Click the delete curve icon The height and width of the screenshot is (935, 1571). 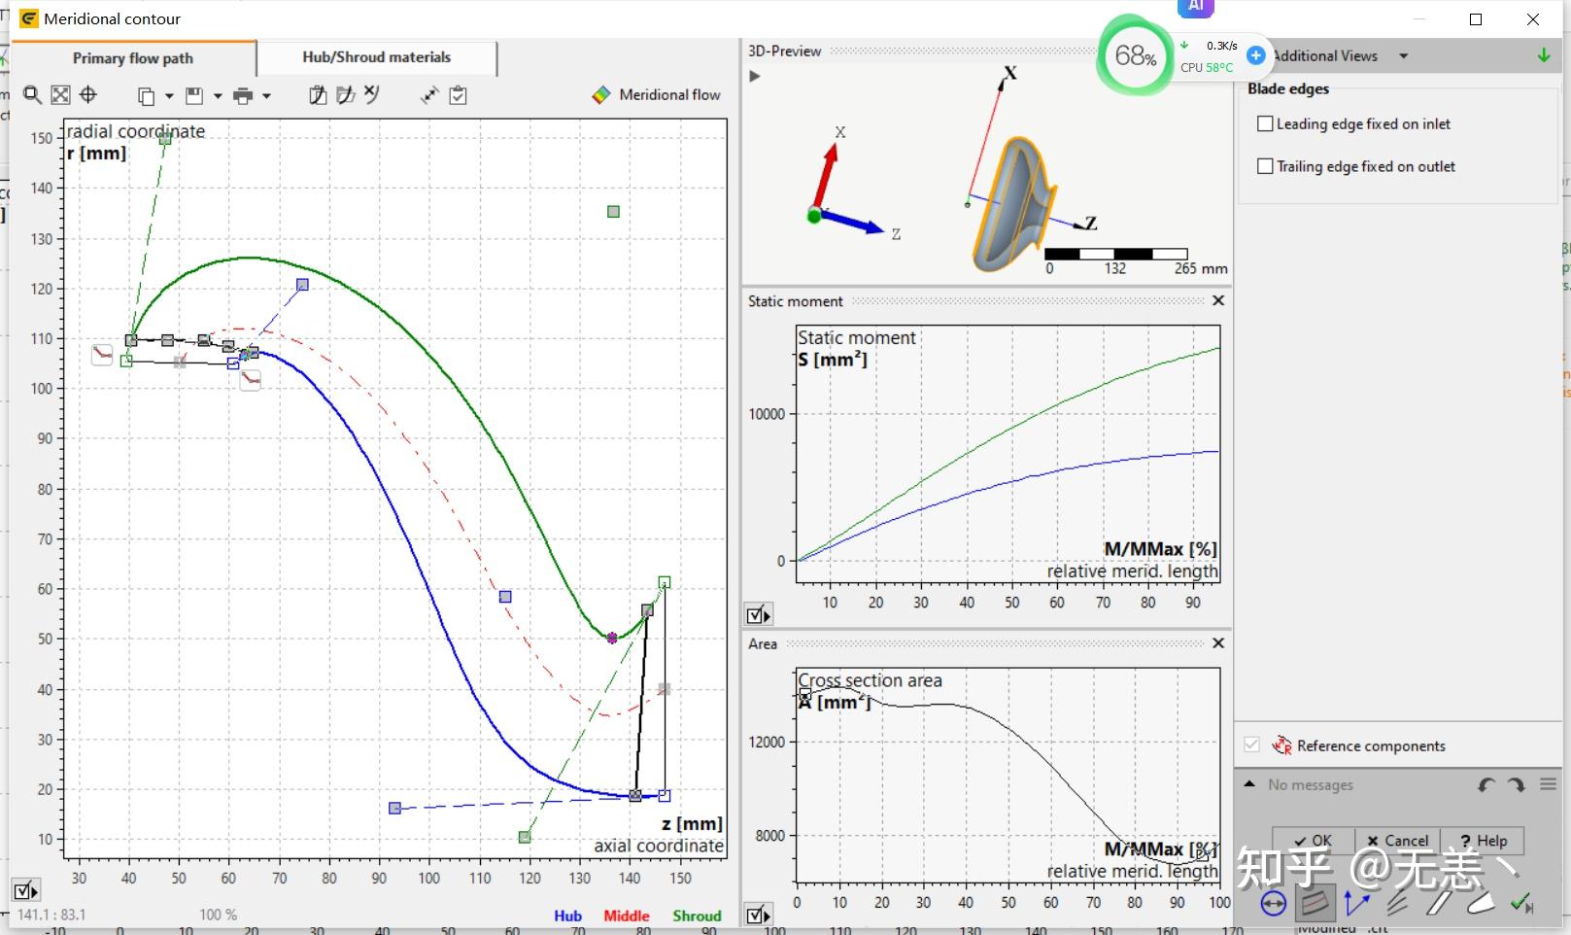click(372, 94)
